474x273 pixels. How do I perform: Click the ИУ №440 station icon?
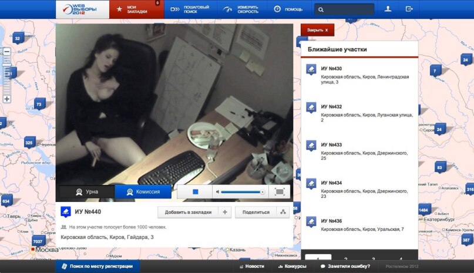[x=66, y=212]
